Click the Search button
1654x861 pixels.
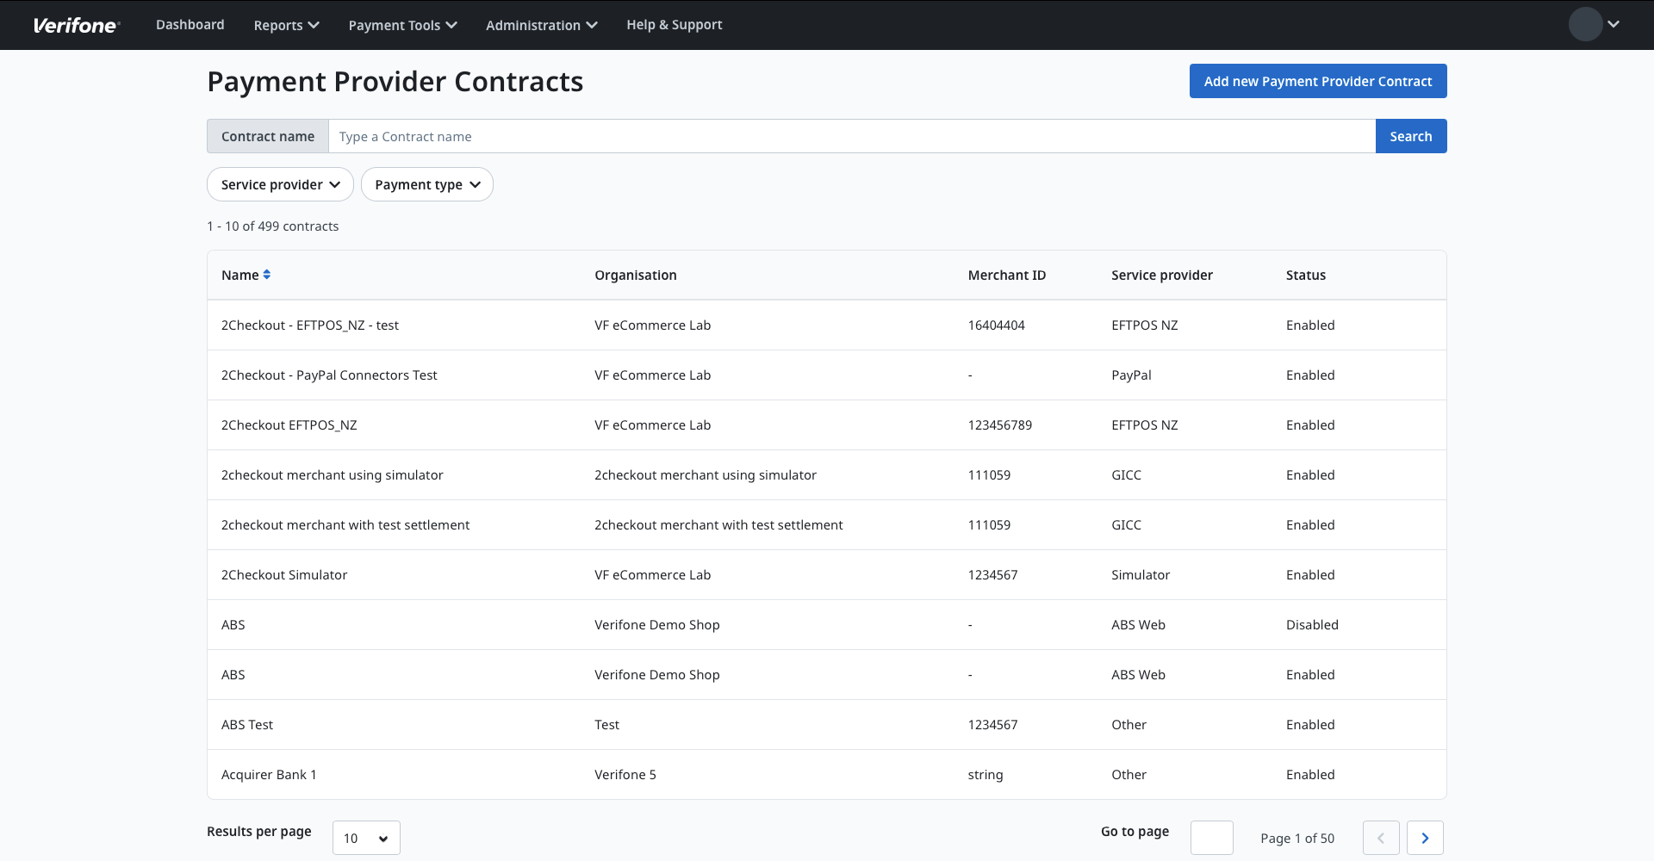click(1411, 136)
